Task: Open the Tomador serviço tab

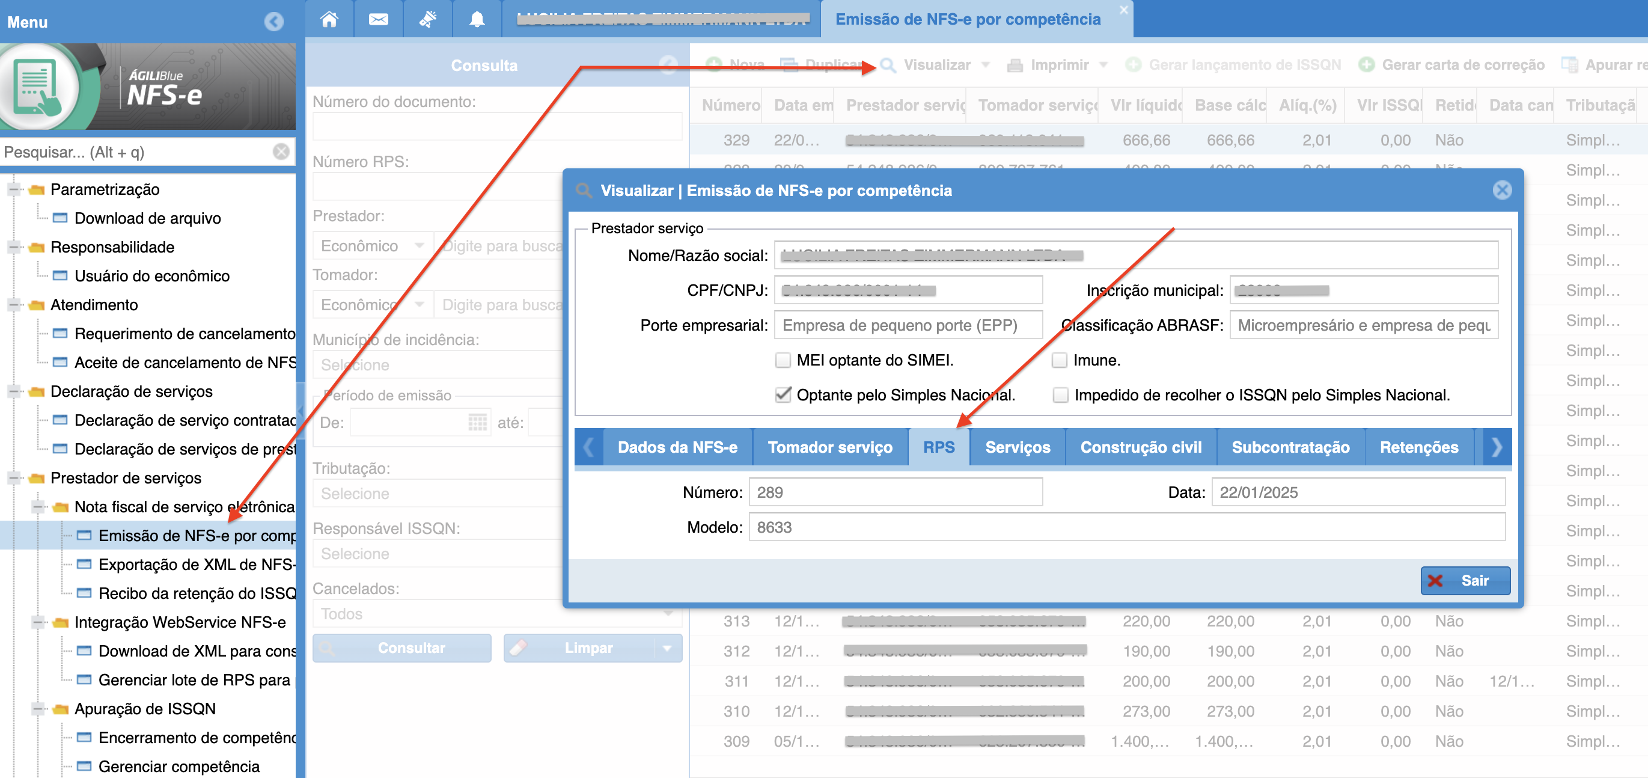Action: pos(830,447)
